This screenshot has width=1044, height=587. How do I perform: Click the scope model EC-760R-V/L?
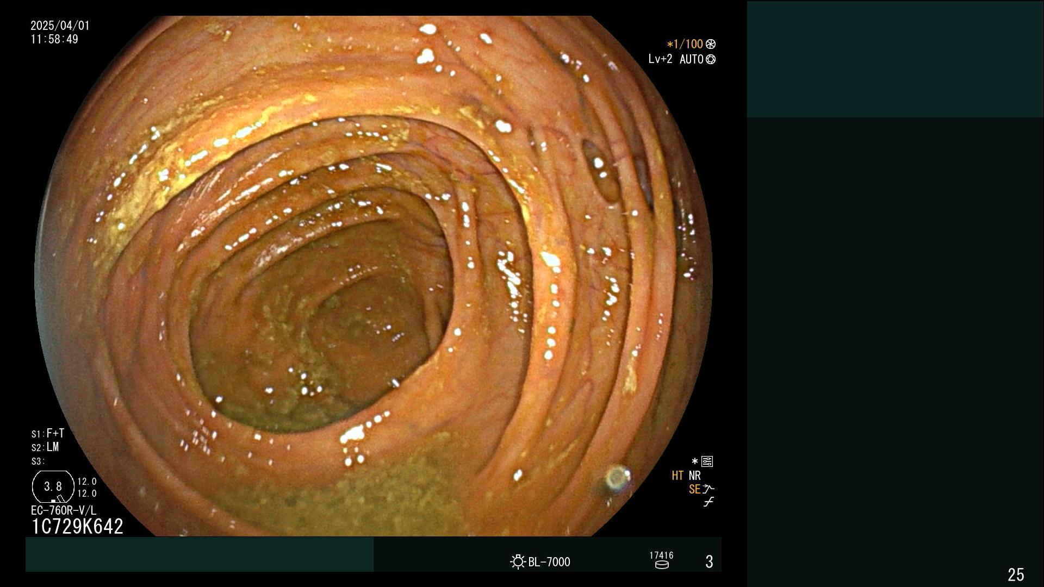coord(64,510)
